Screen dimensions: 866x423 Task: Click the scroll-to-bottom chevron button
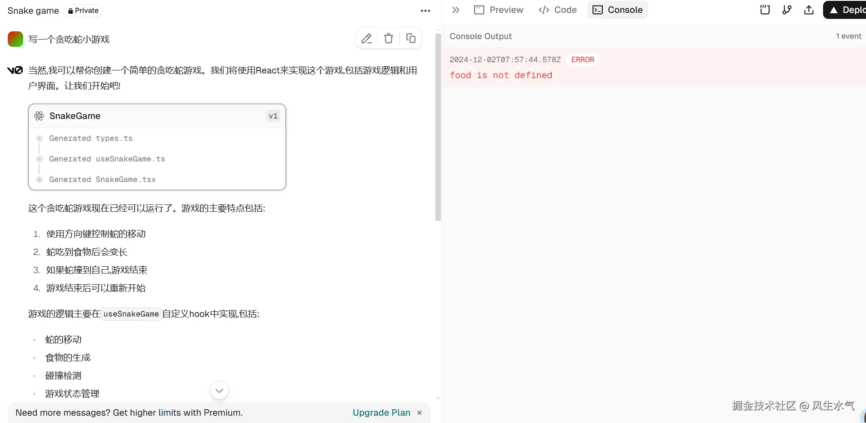[x=219, y=390]
